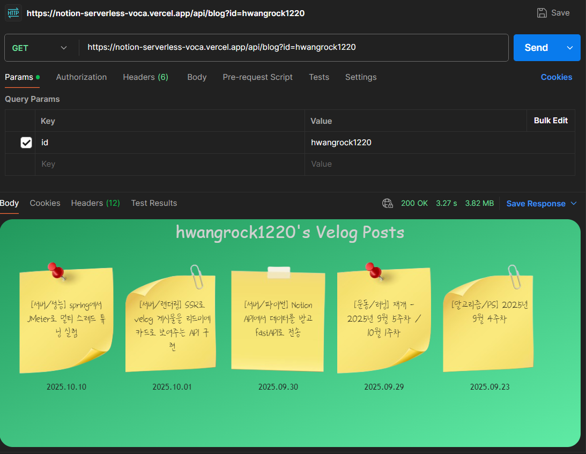Open the Notion fastAPI sticky note

point(278,322)
